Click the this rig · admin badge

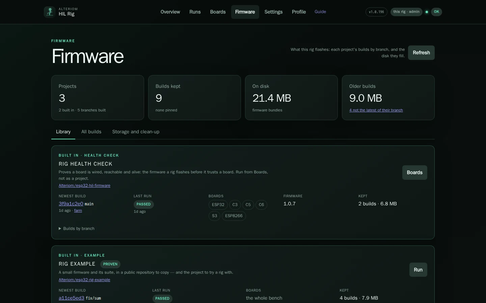point(406,12)
